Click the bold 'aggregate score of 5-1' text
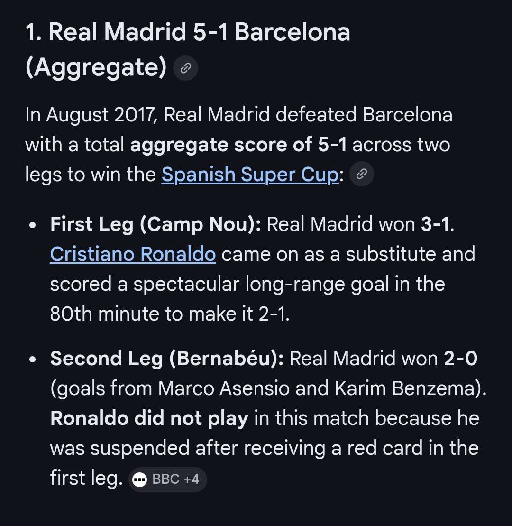The width and height of the screenshot is (512, 526). point(238,145)
